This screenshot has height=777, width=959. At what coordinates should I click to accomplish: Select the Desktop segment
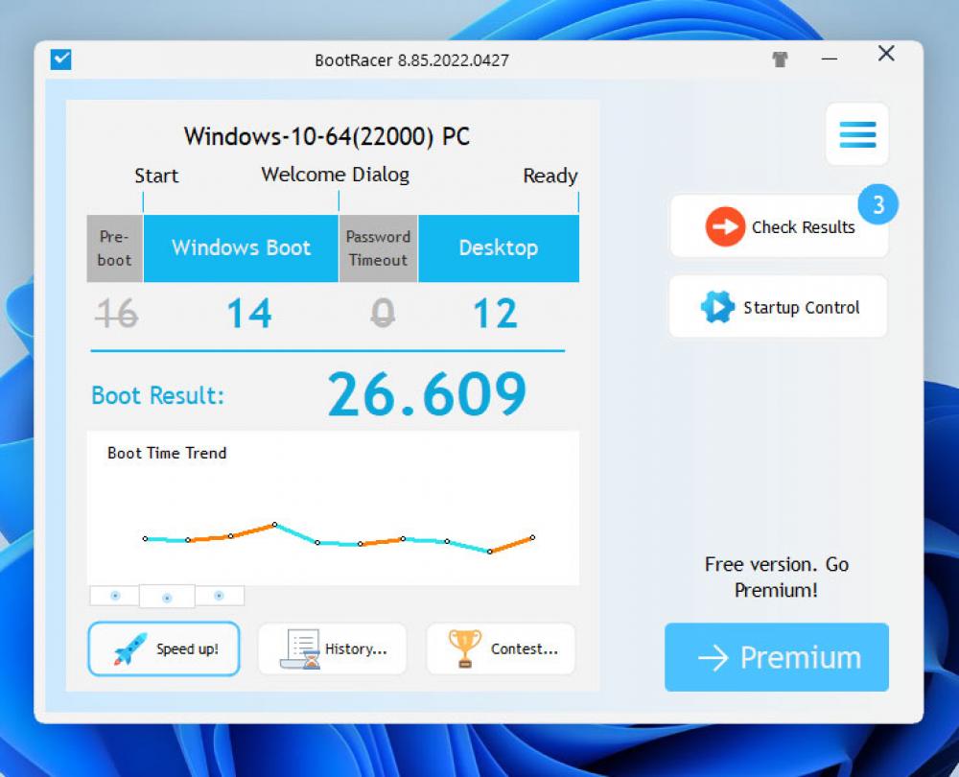(x=499, y=248)
